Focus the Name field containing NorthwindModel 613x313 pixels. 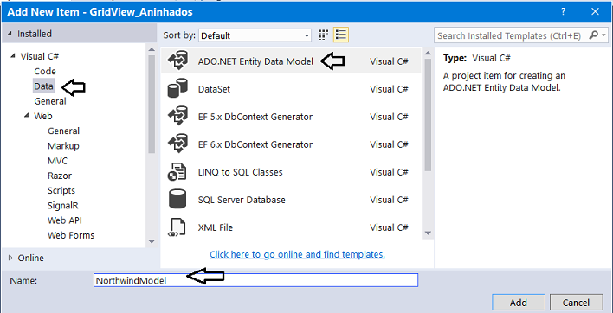[255, 280]
